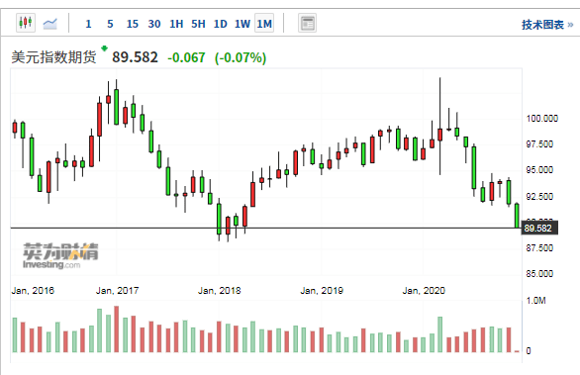Click the (-0.07%) percent change

[x=241, y=57]
